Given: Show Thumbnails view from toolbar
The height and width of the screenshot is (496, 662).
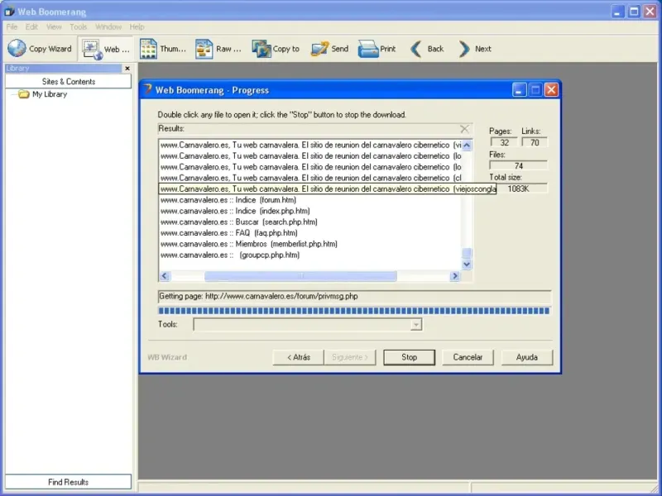Looking at the screenshot, I should coord(162,49).
